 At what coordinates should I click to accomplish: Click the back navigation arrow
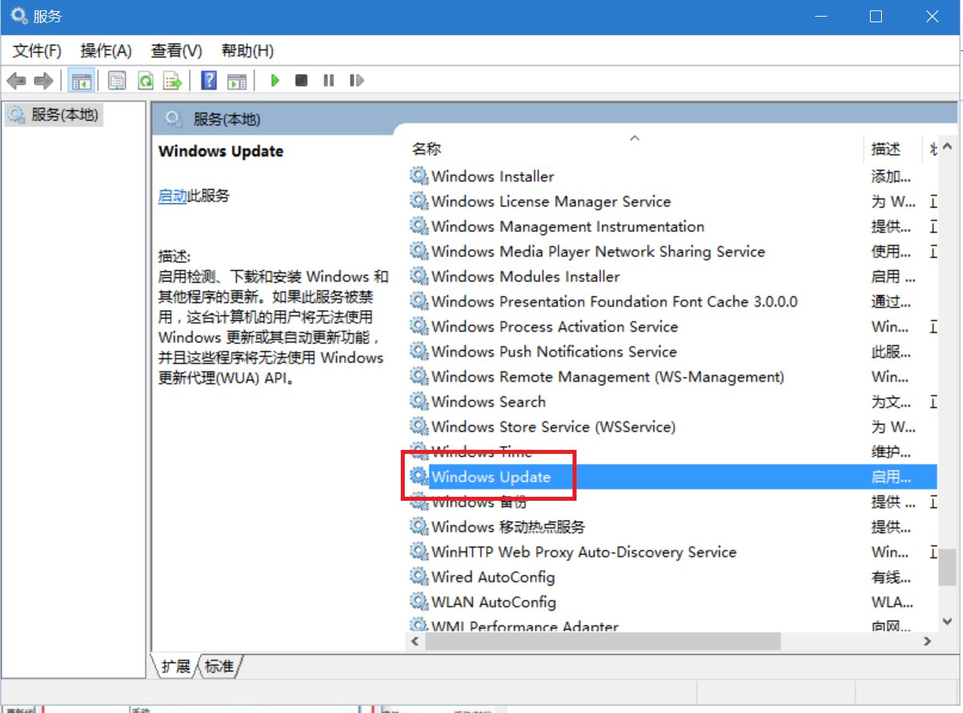click(x=17, y=80)
